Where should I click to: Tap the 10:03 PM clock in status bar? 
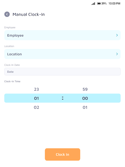[114, 4]
